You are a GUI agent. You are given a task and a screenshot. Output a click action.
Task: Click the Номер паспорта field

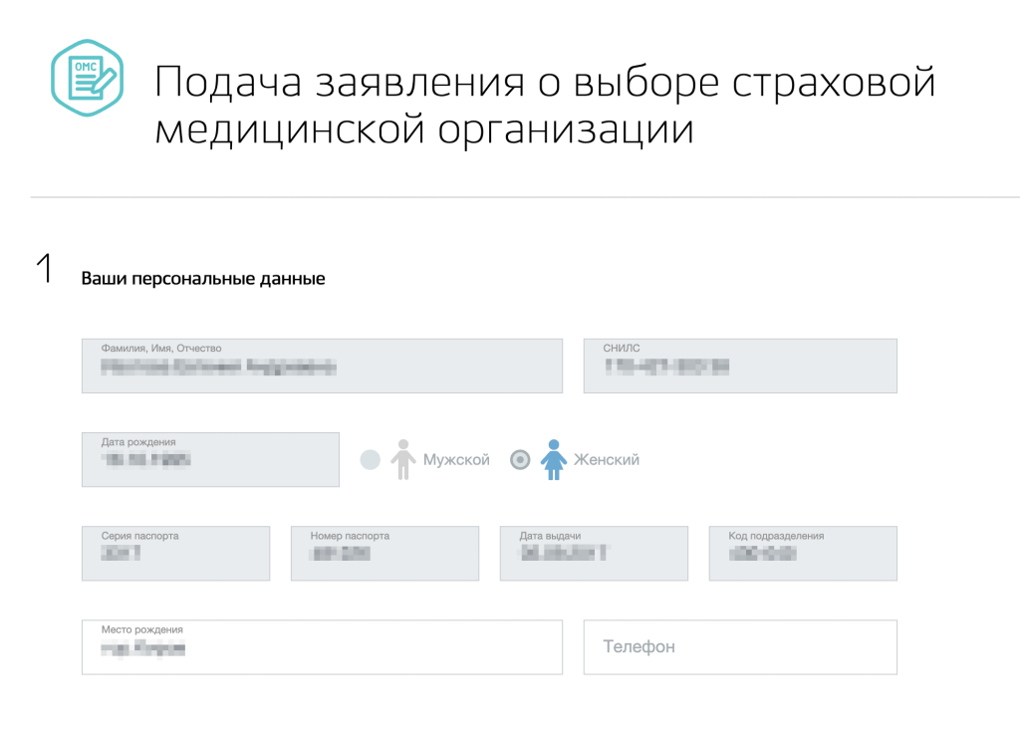click(384, 553)
